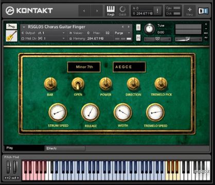
Task: Load next instrument with right arrow
Action: coord(129,27)
